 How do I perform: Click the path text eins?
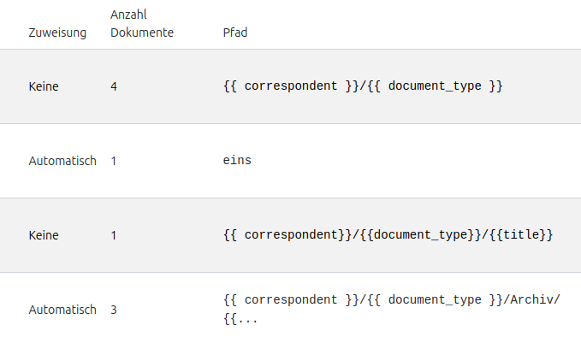coord(237,161)
